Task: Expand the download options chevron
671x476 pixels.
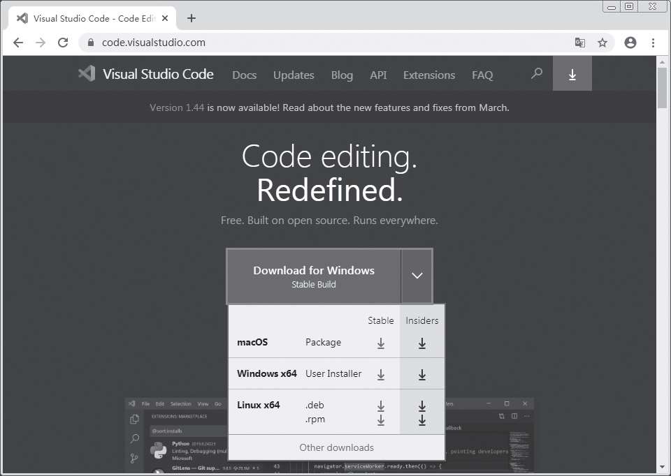Action: tap(417, 276)
